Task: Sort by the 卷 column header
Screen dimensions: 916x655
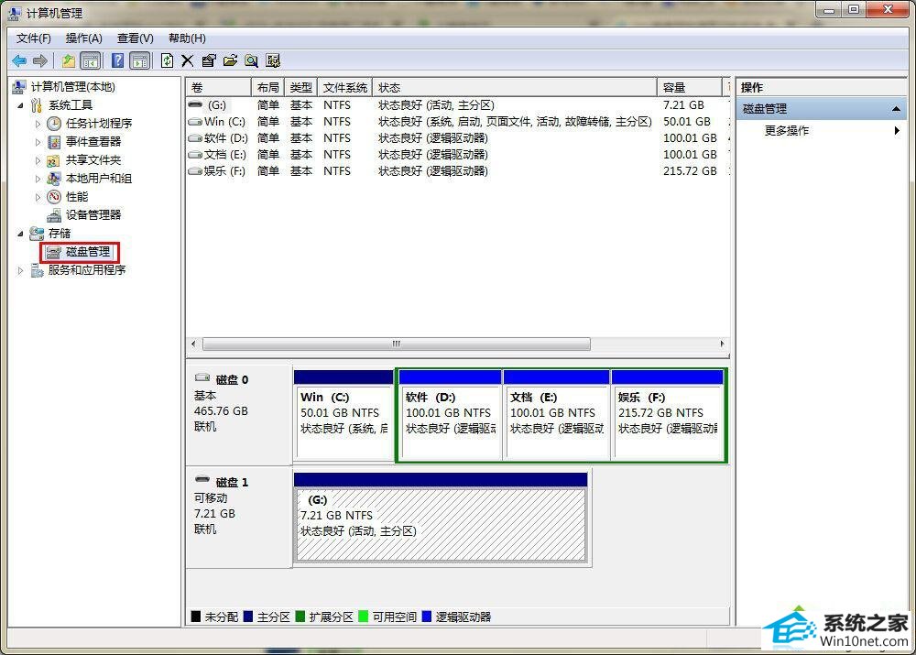Action: (x=219, y=88)
